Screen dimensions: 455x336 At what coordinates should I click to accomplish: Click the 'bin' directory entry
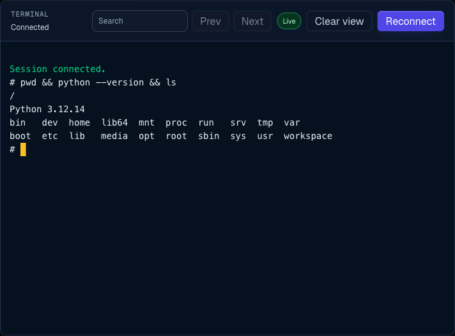coord(18,122)
